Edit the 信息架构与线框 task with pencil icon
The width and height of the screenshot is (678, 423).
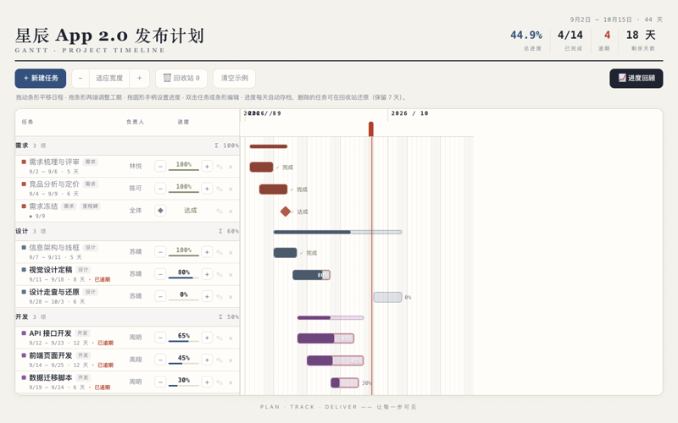click(220, 252)
